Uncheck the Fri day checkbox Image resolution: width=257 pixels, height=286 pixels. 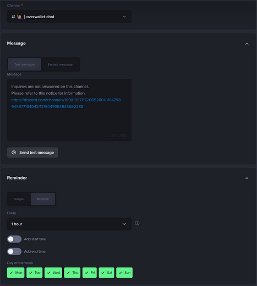90,273
